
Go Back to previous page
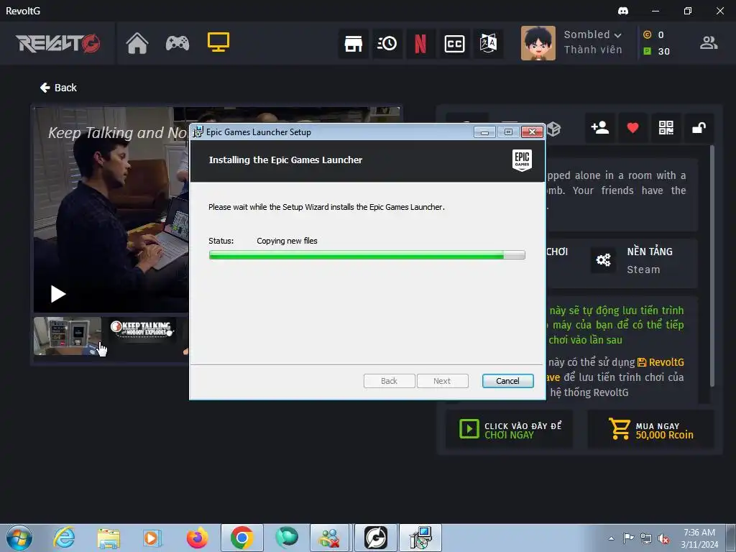58,88
